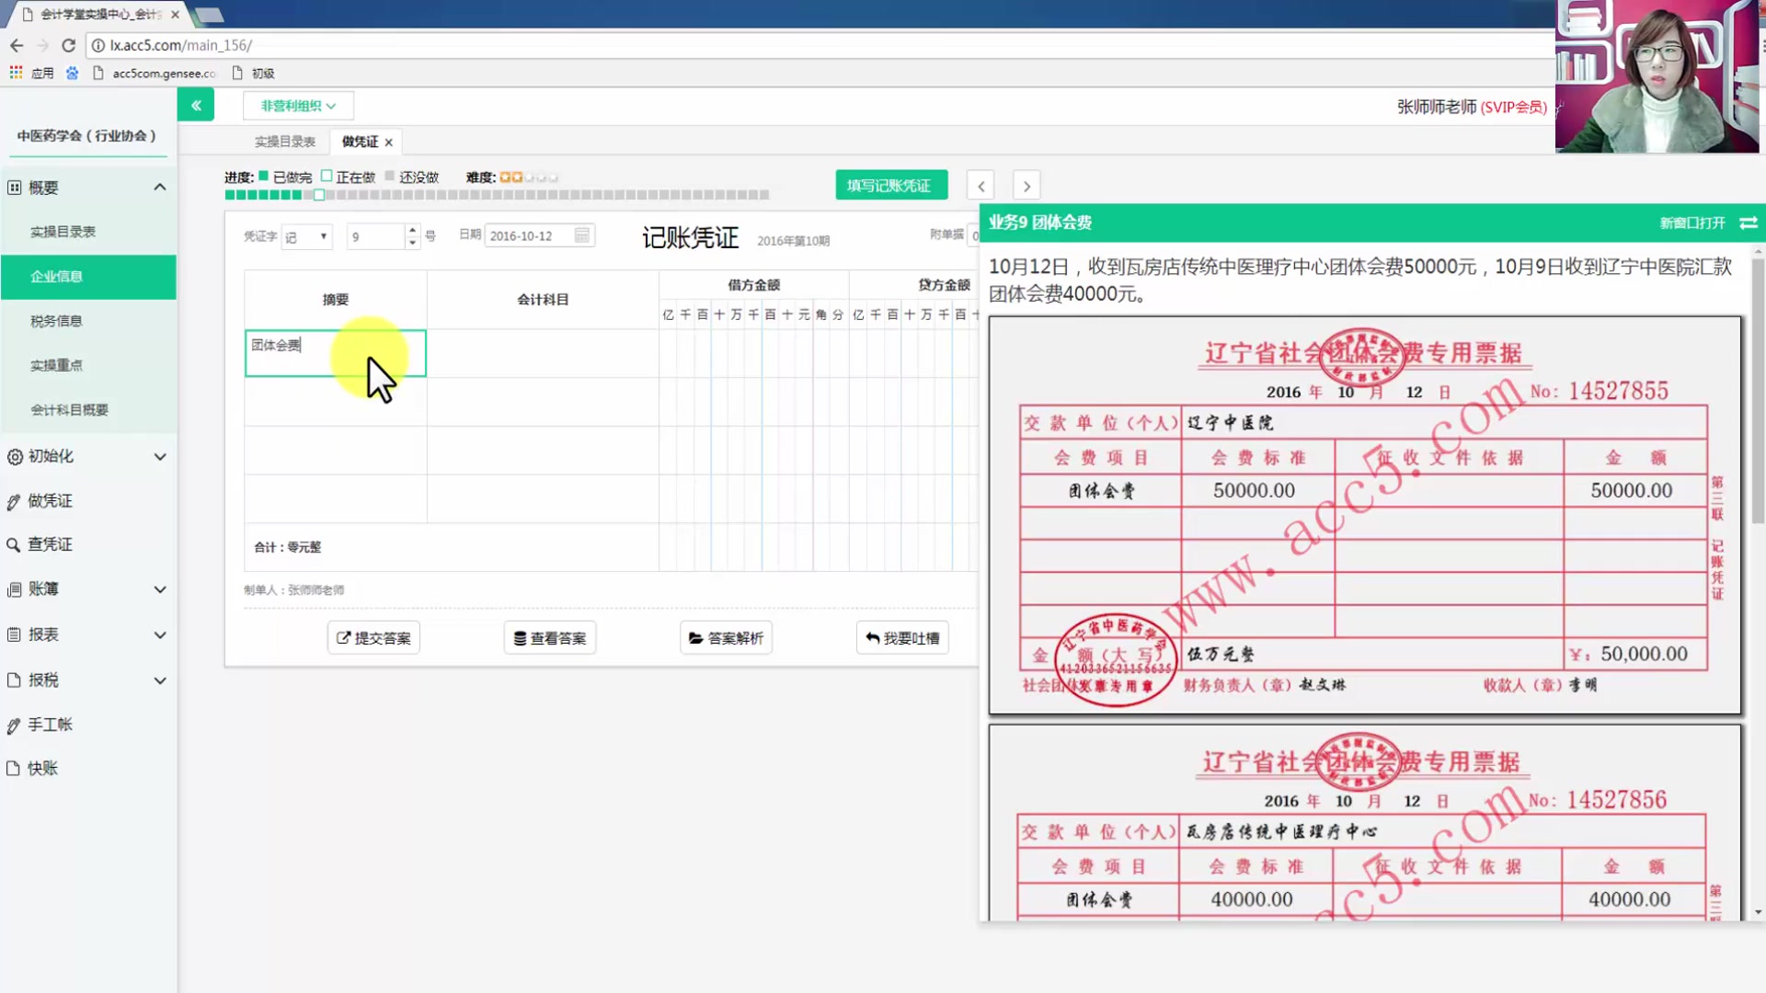This screenshot has width=1766, height=993.
Task: Toggle 正在做 progress checkbox
Action: tap(327, 177)
